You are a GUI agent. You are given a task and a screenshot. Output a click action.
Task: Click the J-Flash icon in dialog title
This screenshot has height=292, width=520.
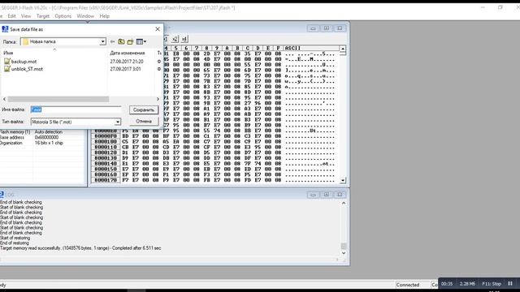point(5,29)
